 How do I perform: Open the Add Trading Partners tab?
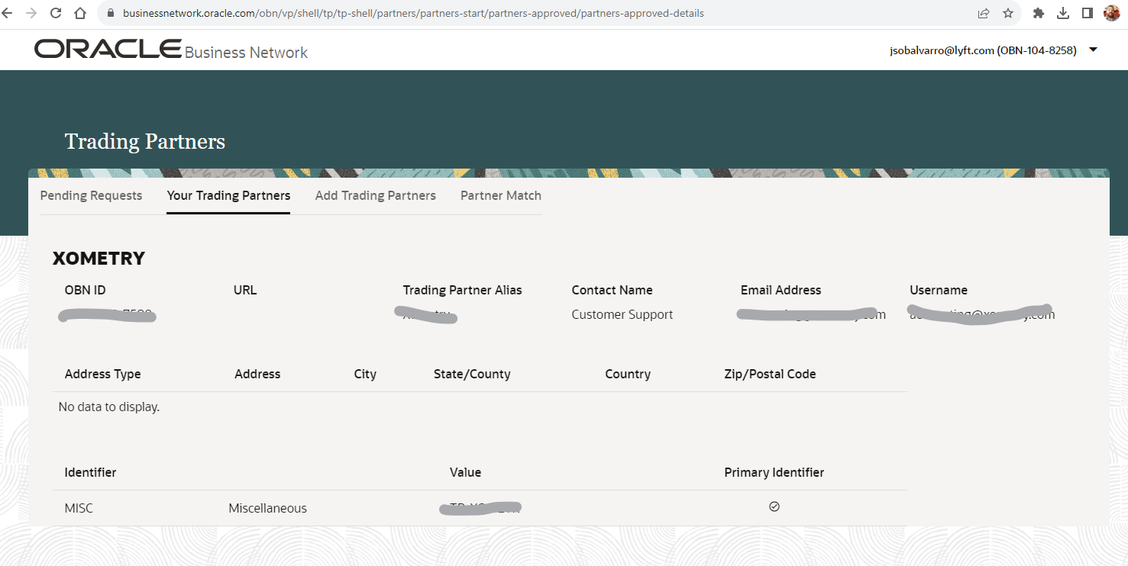pyautogui.click(x=375, y=195)
